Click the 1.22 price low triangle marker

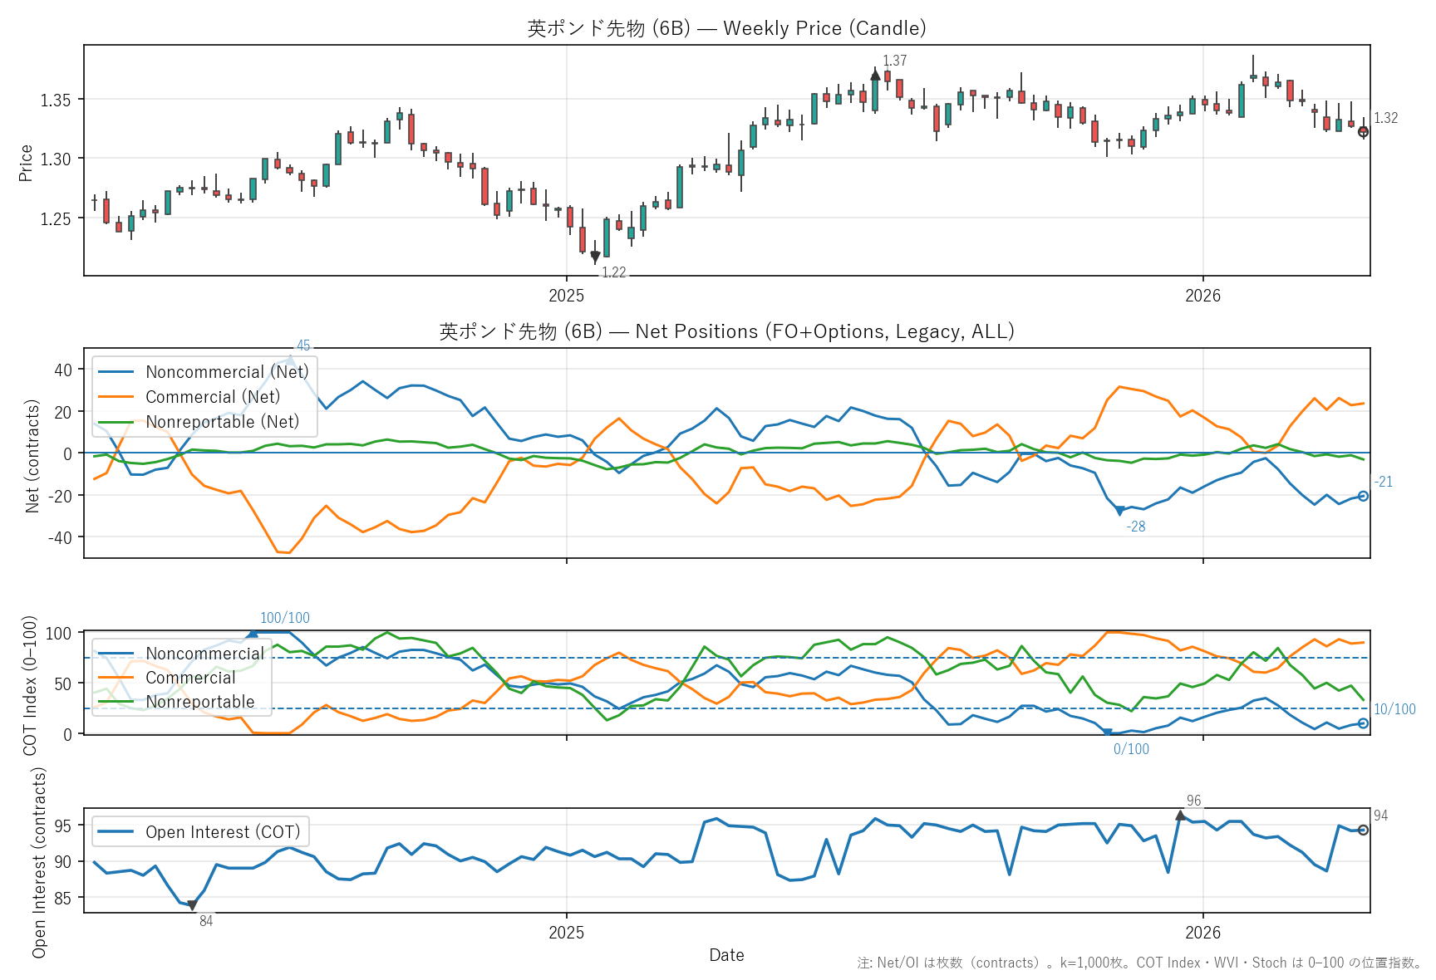click(595, 257)
